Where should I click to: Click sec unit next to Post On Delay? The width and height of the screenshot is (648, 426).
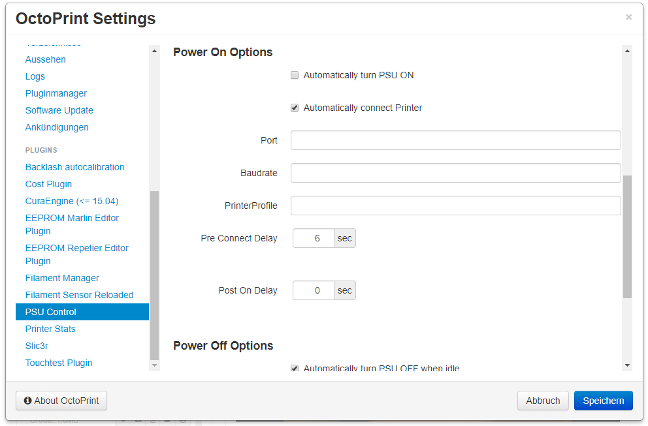(345, 290)
